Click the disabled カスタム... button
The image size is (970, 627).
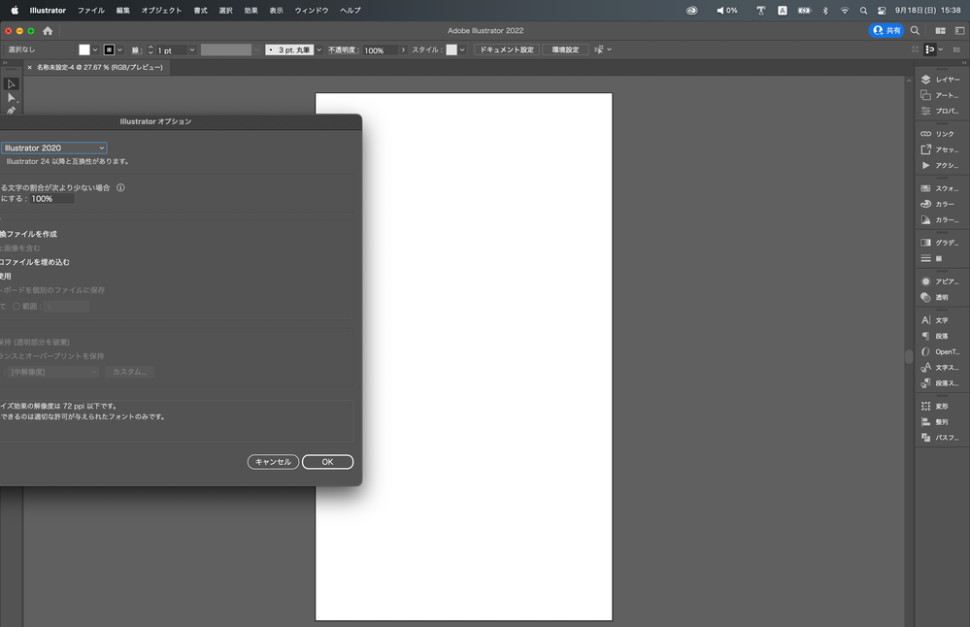click(129, 372)
